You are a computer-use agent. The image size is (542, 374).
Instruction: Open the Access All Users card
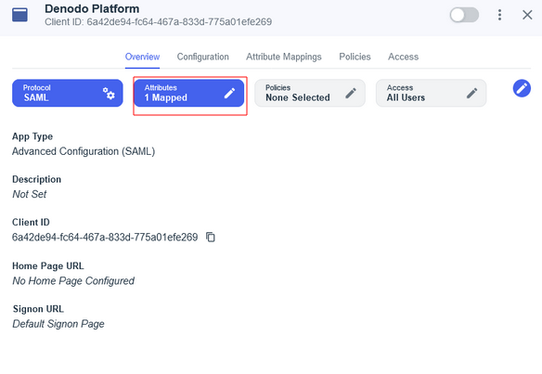[x=431, y=93]
